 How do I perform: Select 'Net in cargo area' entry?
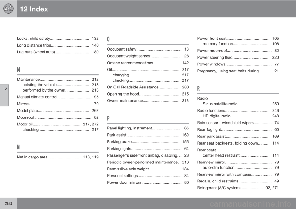coord(58,157)
